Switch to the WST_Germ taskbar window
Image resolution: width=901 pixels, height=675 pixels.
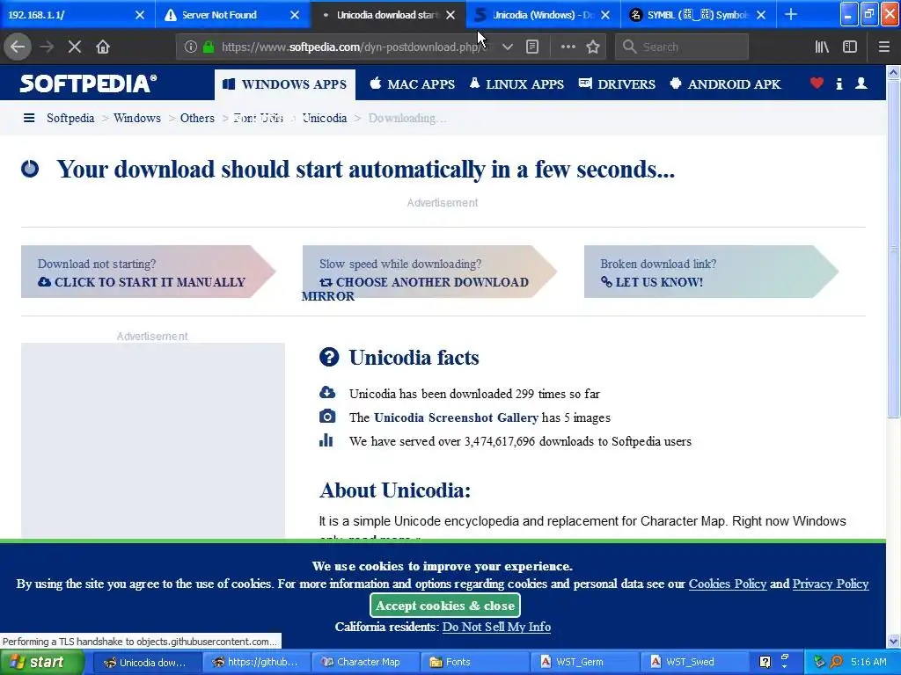coord(584,662)
